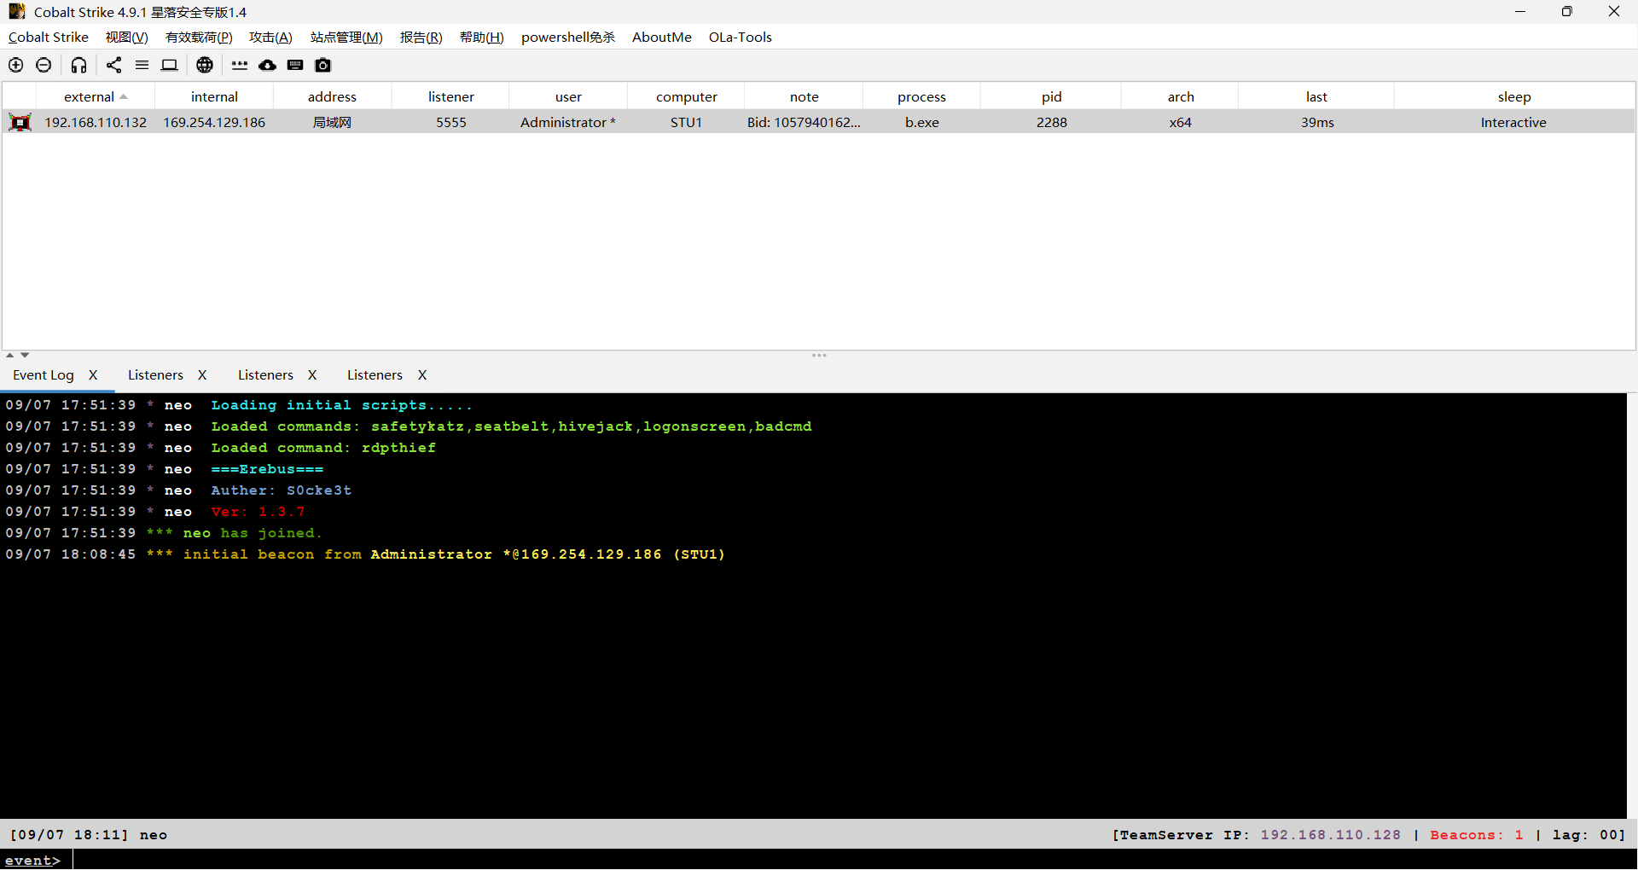Viewport: 1638px width, 870px height.
Task: Click the 局域网 address cell
Action: click(332, 122)
